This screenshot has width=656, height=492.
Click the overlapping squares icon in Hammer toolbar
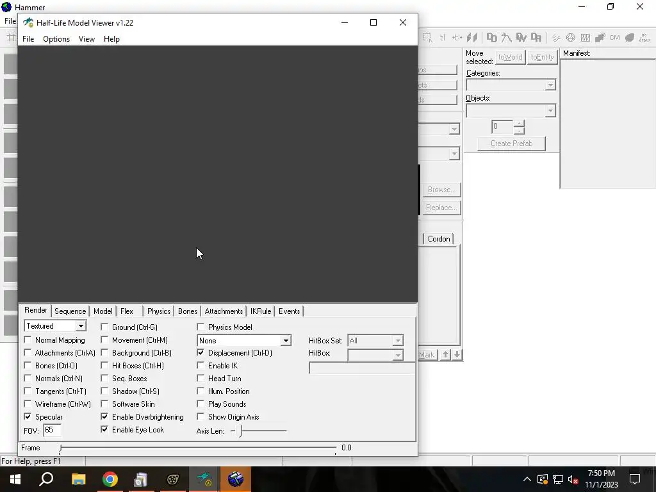(491, 38)
